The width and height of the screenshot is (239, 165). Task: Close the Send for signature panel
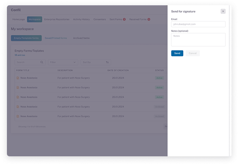[223, 11]
